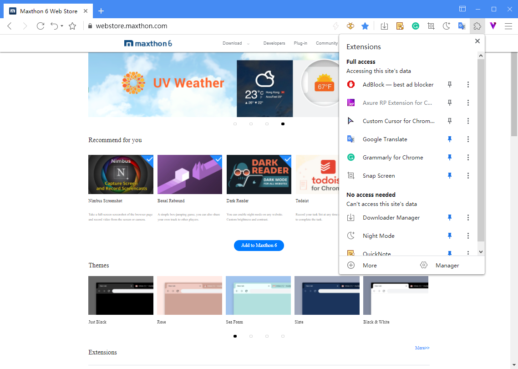The image size is (518, 369).
Task: Click the blue bookmark star in the address bar
Action: [x=365, y=26]
